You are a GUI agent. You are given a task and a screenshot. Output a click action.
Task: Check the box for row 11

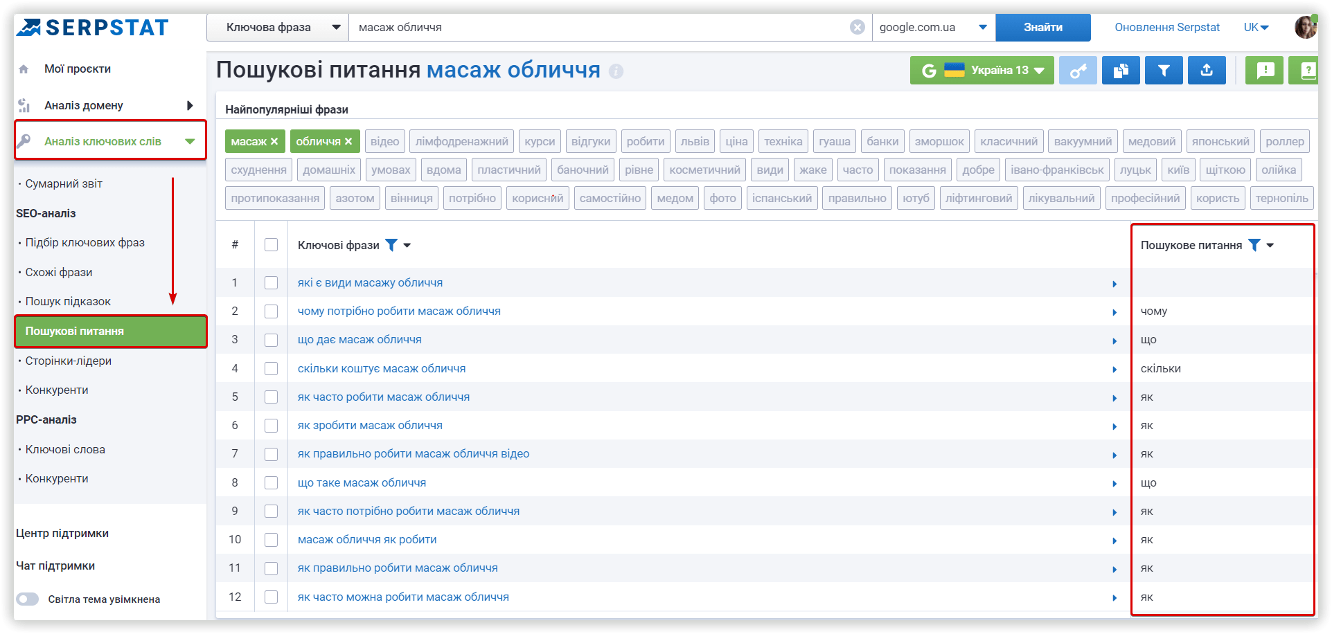click(x=271, y=568)
